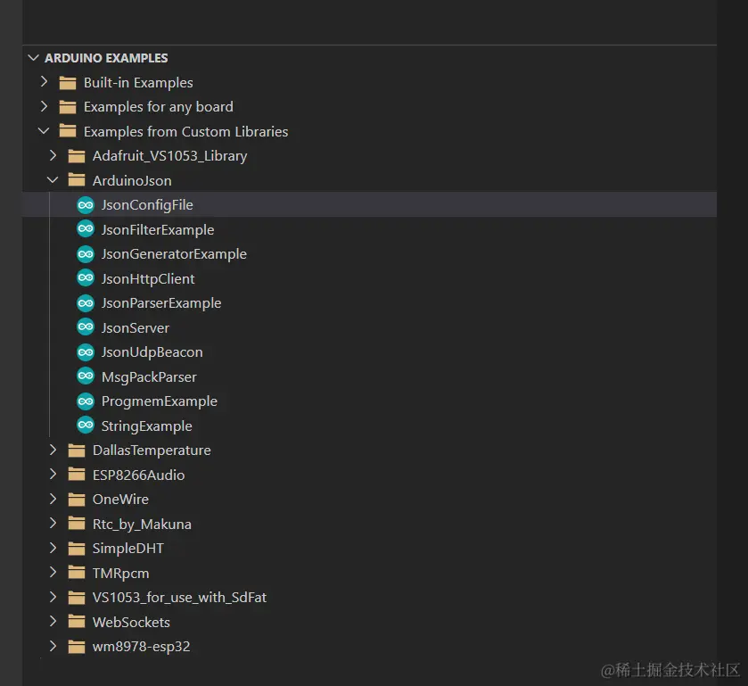Expand the Adafruit_VS1053_Library chevron
Screen dimensions: 748x686
[x=53, y=155]
